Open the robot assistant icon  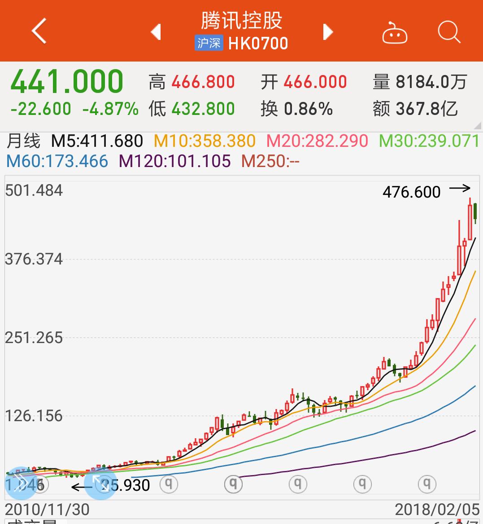click(394, 32)
